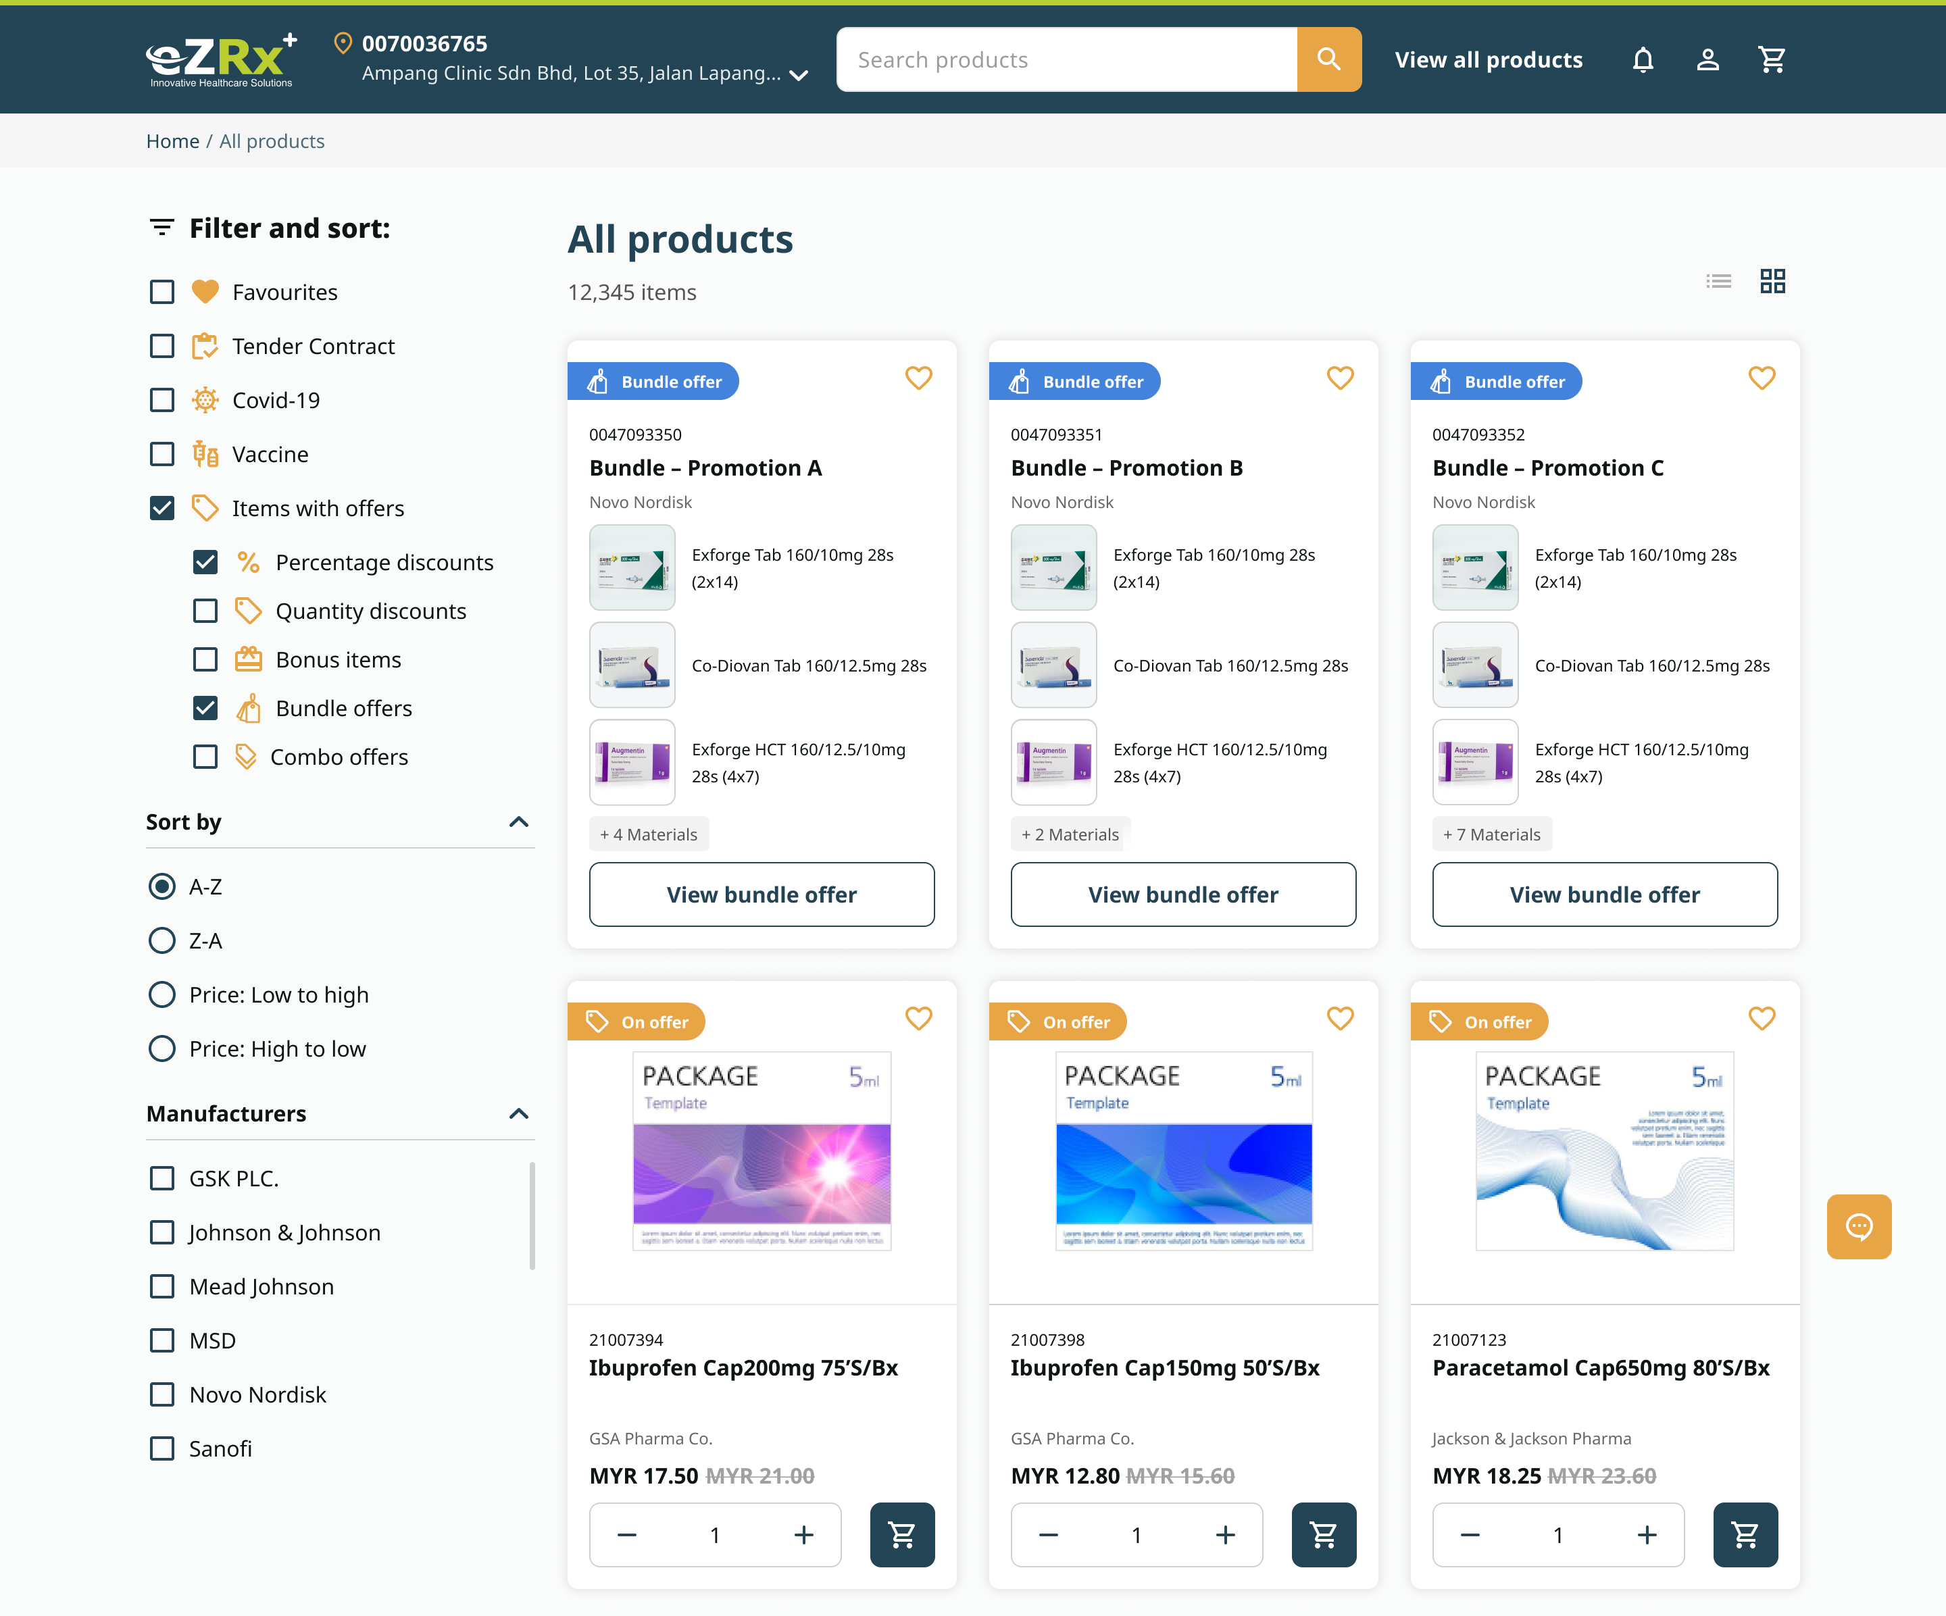The image size is (1946, 1616).
Task: Tick the Novo Nordisk manufacturer checkbox
Action: tap(162, 1394)
